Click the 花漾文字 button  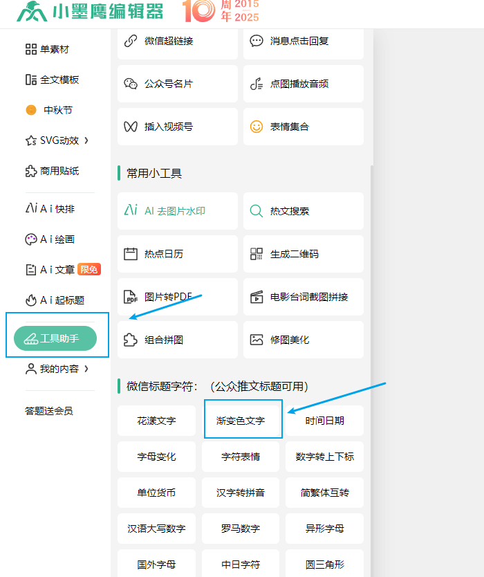(156, 420)
